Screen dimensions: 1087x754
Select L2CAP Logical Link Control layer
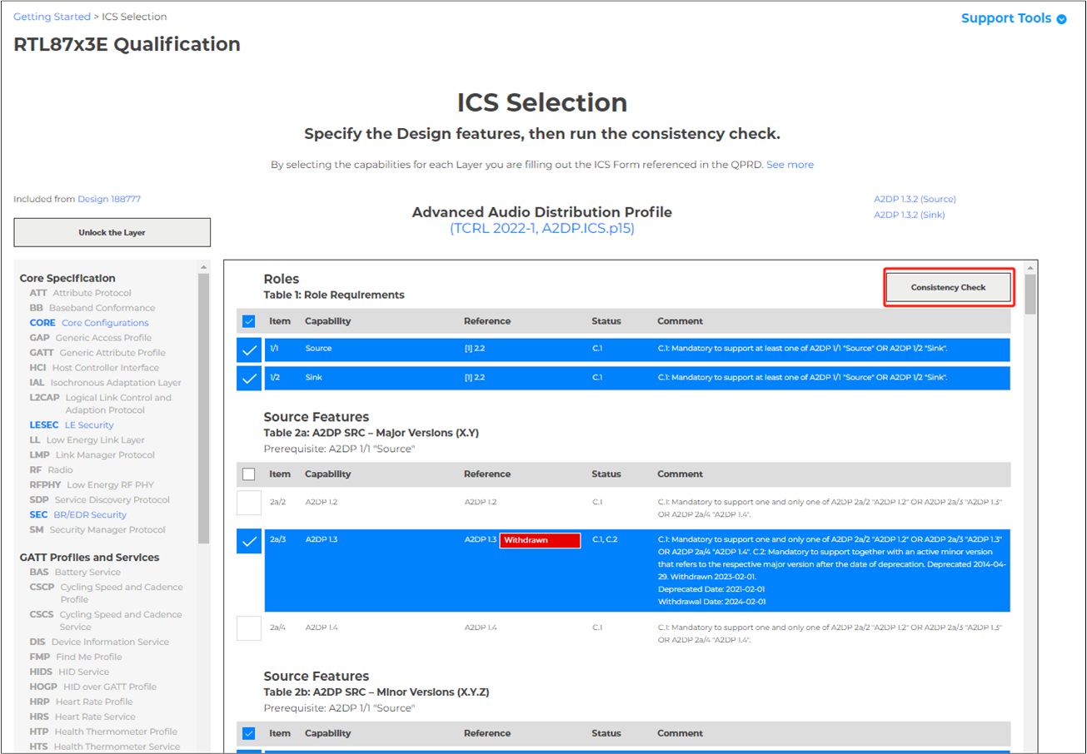100,404
